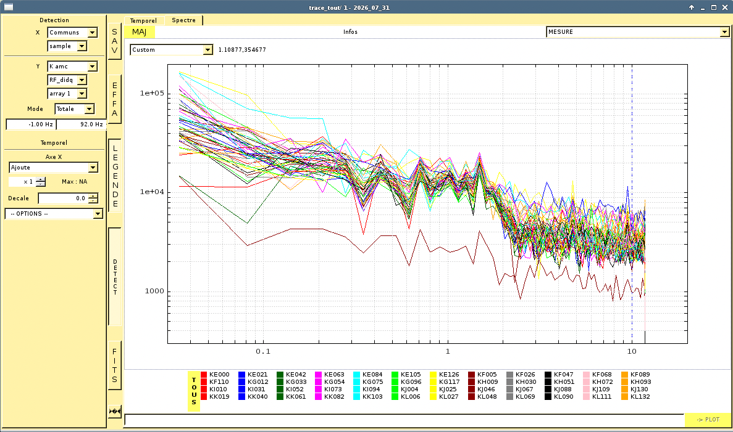
Task: Click the arrows icon below FITS
Action: click(x=114, y=411)
